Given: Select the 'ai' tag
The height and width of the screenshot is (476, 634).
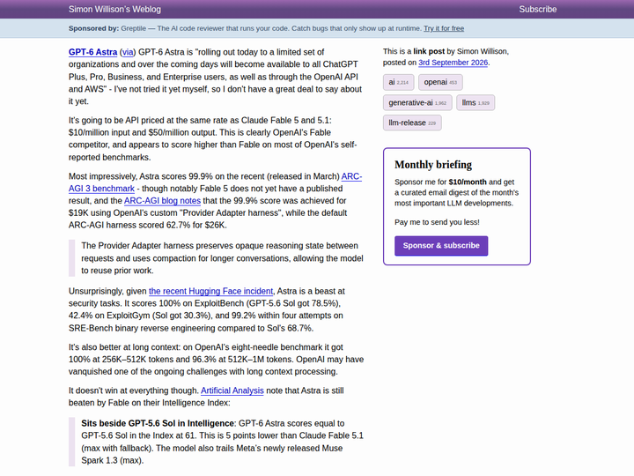Looking at the screenshot, I should (398, 82).
